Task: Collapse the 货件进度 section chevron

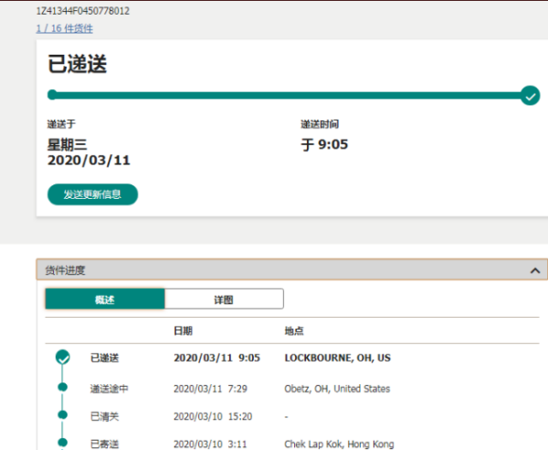Action: pos(535,270)
